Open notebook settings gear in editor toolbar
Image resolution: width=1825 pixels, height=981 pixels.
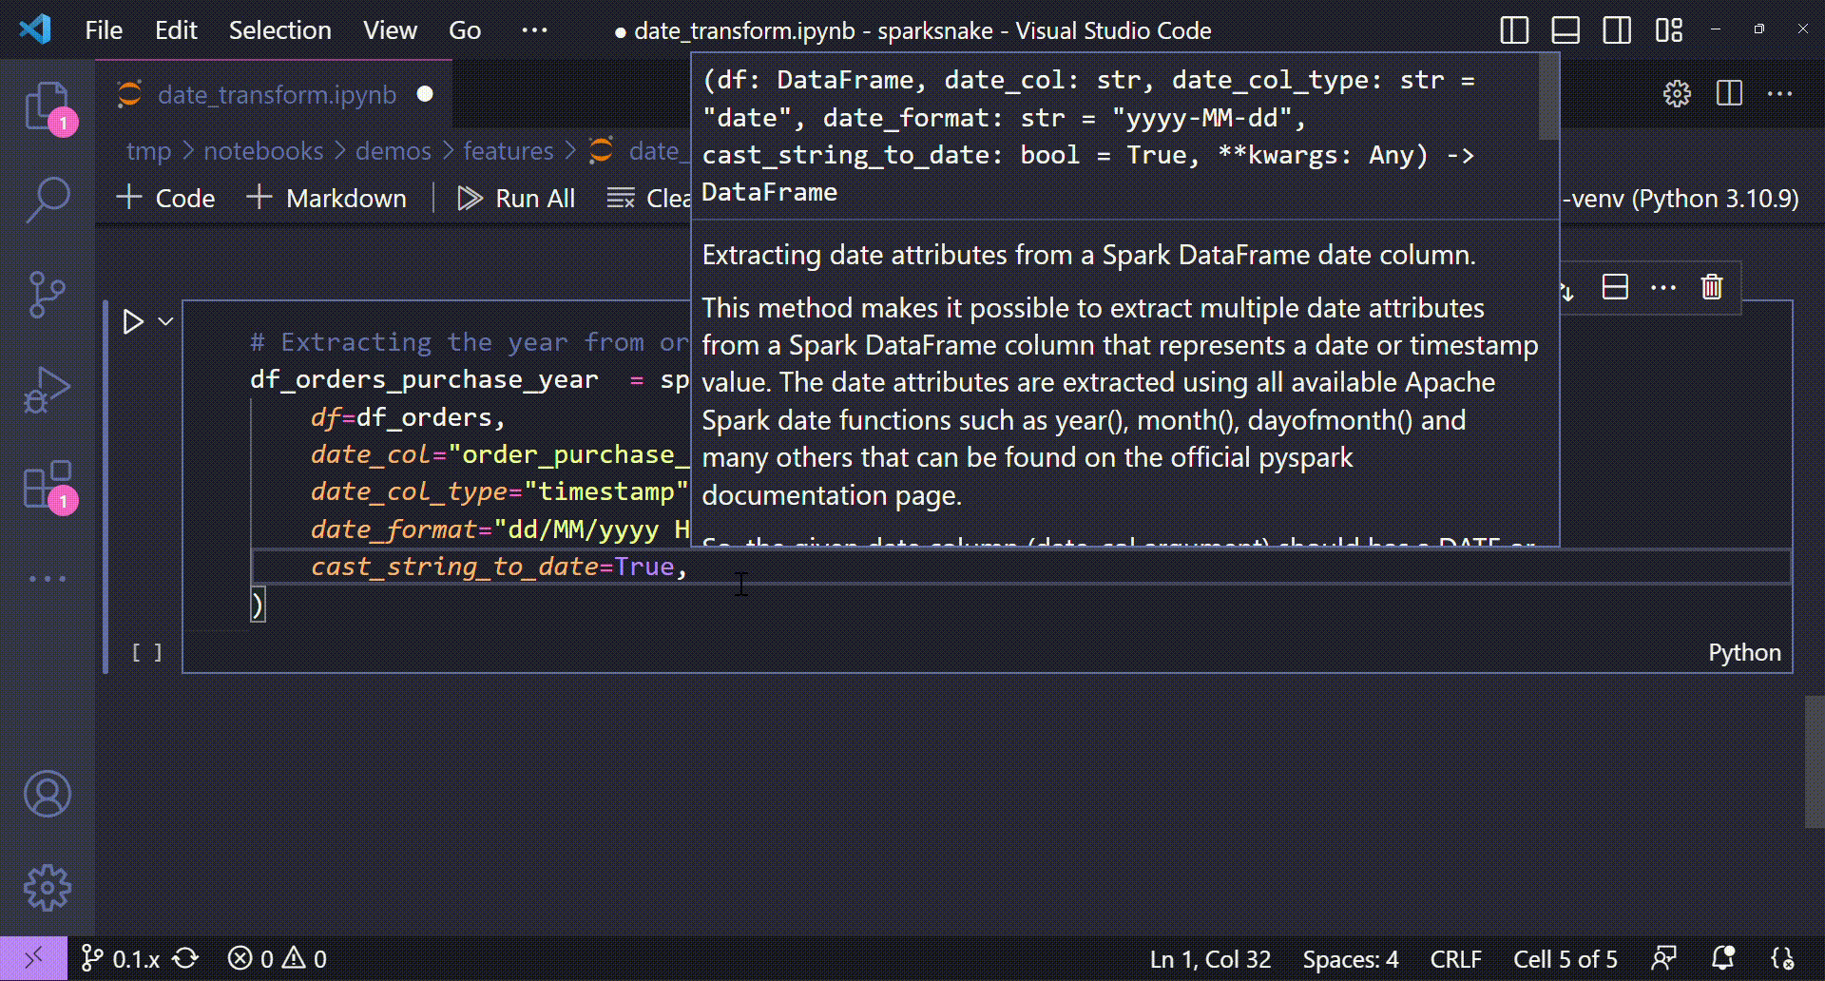tap(1677, 93)
